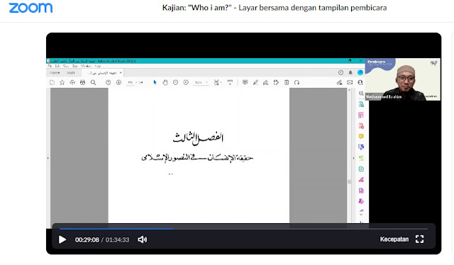454x265 pixels.
Task: Click the zoom out minus icon in Acrobat
Action: pyautogui.click(x=175, y=82)
